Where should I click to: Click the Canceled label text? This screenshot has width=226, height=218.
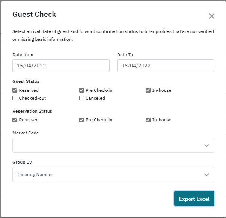(x=95, y=98)
